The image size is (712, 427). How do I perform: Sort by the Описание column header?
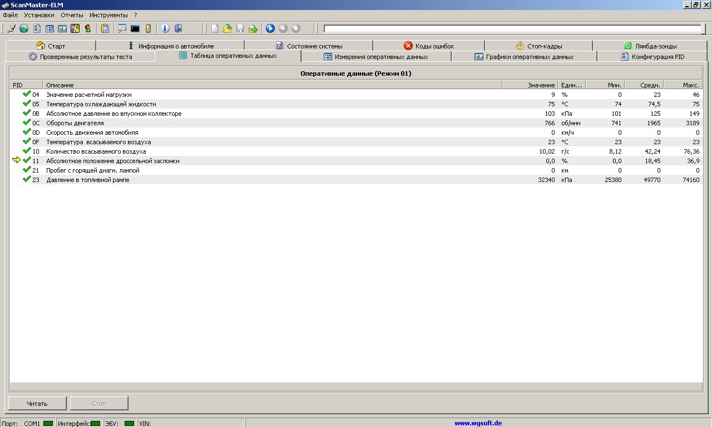(x=273, y=85)
